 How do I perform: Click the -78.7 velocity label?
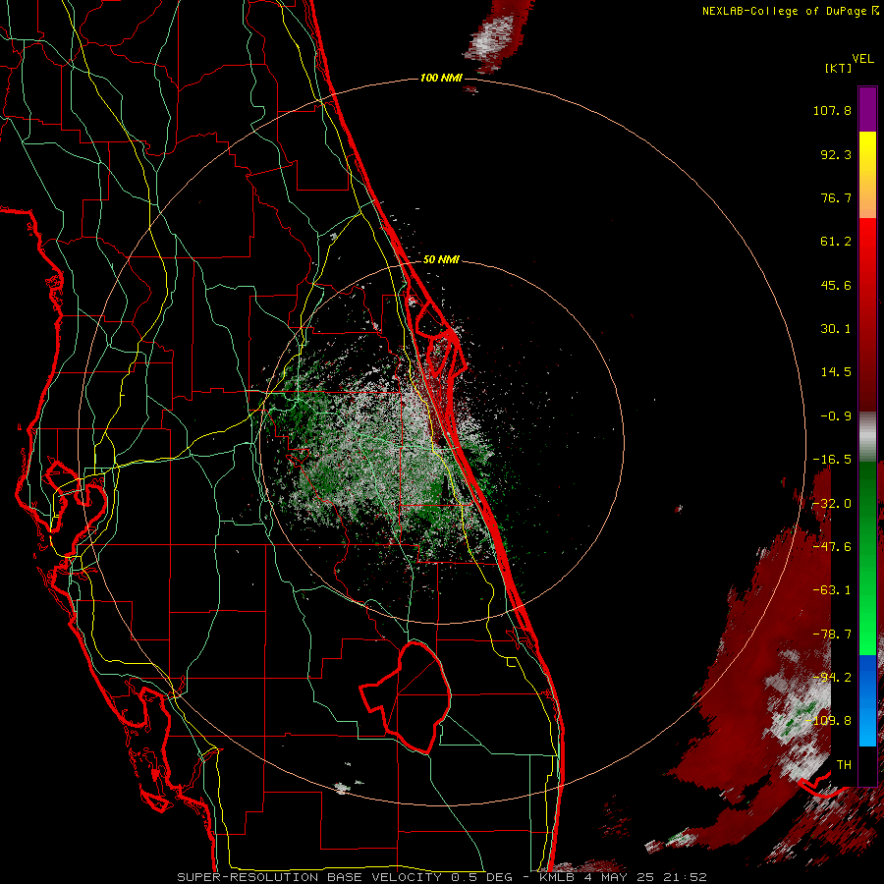(832, 635)
